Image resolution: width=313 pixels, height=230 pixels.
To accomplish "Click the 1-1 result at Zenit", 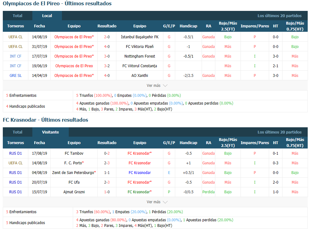I will coord(107,173).
